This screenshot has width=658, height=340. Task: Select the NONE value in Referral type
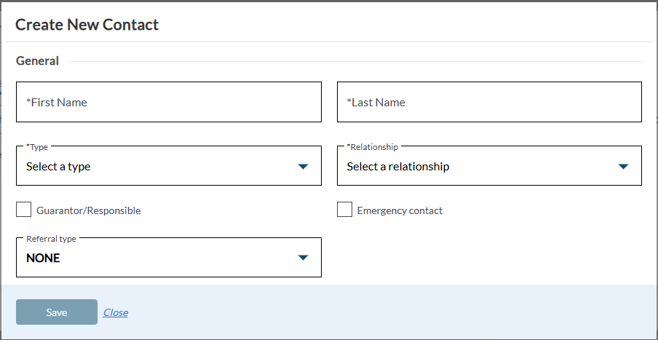(x=43, y=258)
